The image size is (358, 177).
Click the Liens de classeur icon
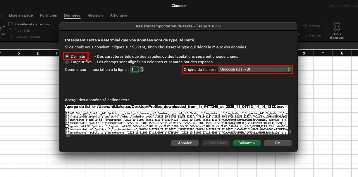pyautogui.click(x=11, y=37)
